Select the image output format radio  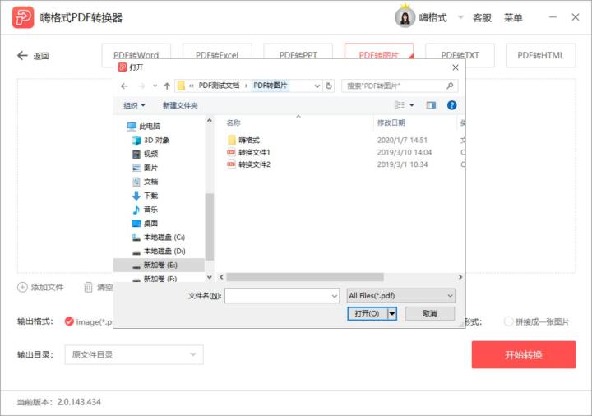(x=69, y=321)
